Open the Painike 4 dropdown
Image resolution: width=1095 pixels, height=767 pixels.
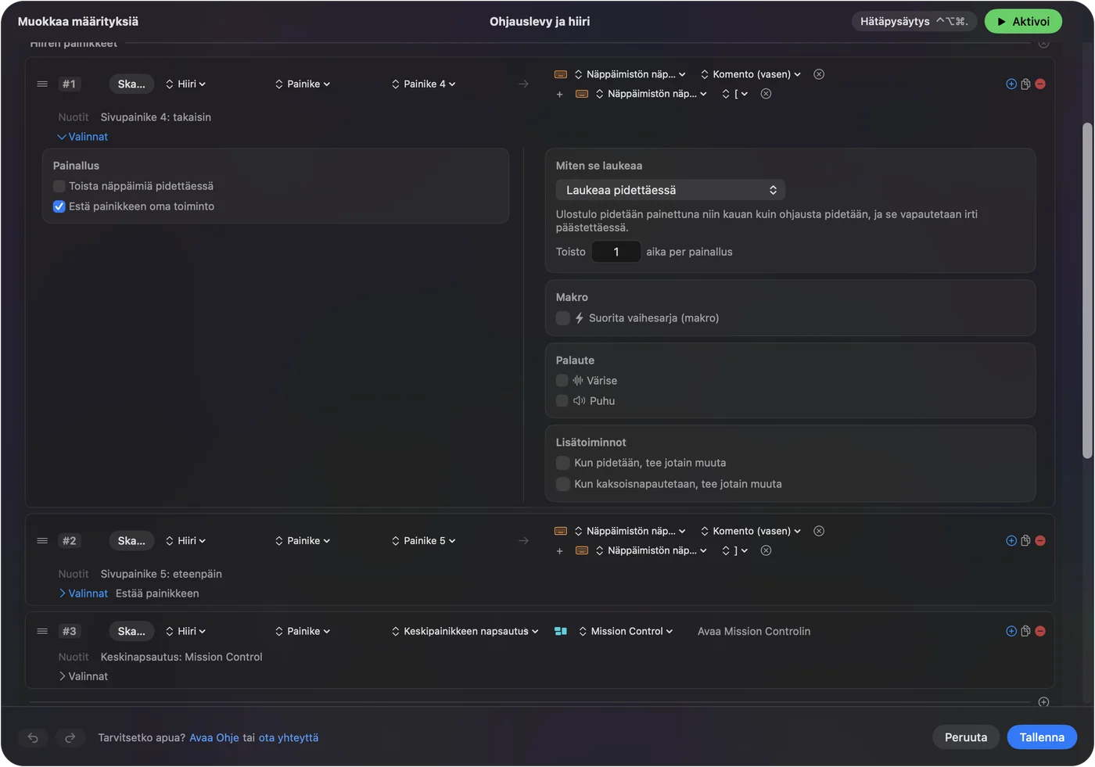point(423,84)
